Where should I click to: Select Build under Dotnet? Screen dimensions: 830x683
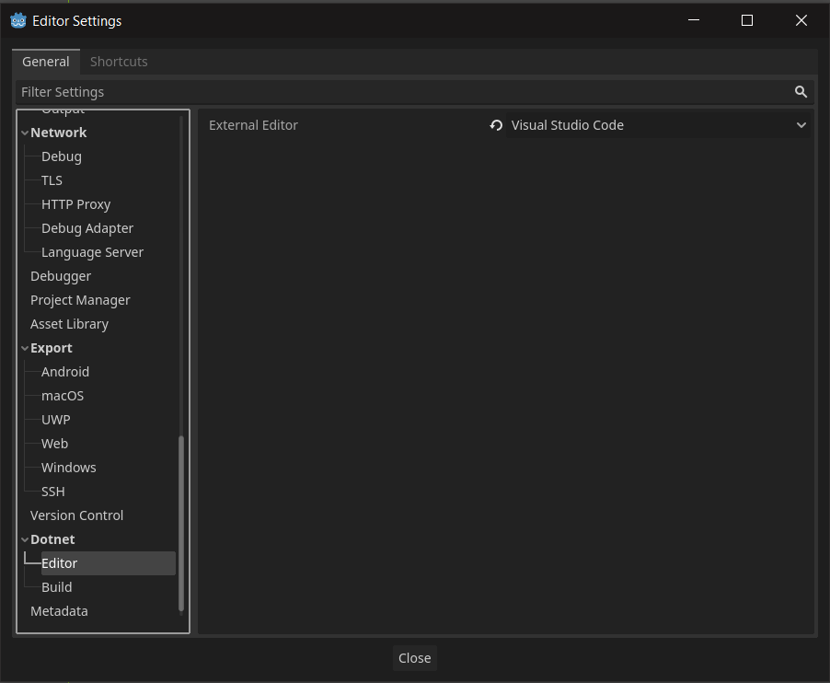click(x=56, y=586)
